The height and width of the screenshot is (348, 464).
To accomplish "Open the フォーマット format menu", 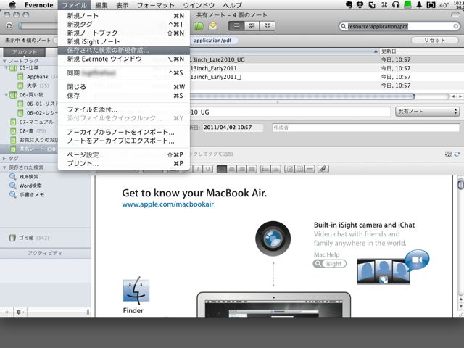I will pos(156,5).
